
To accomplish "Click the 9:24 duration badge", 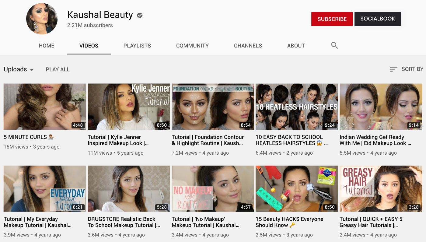I will pyautogui.click(x=330, y=125).
